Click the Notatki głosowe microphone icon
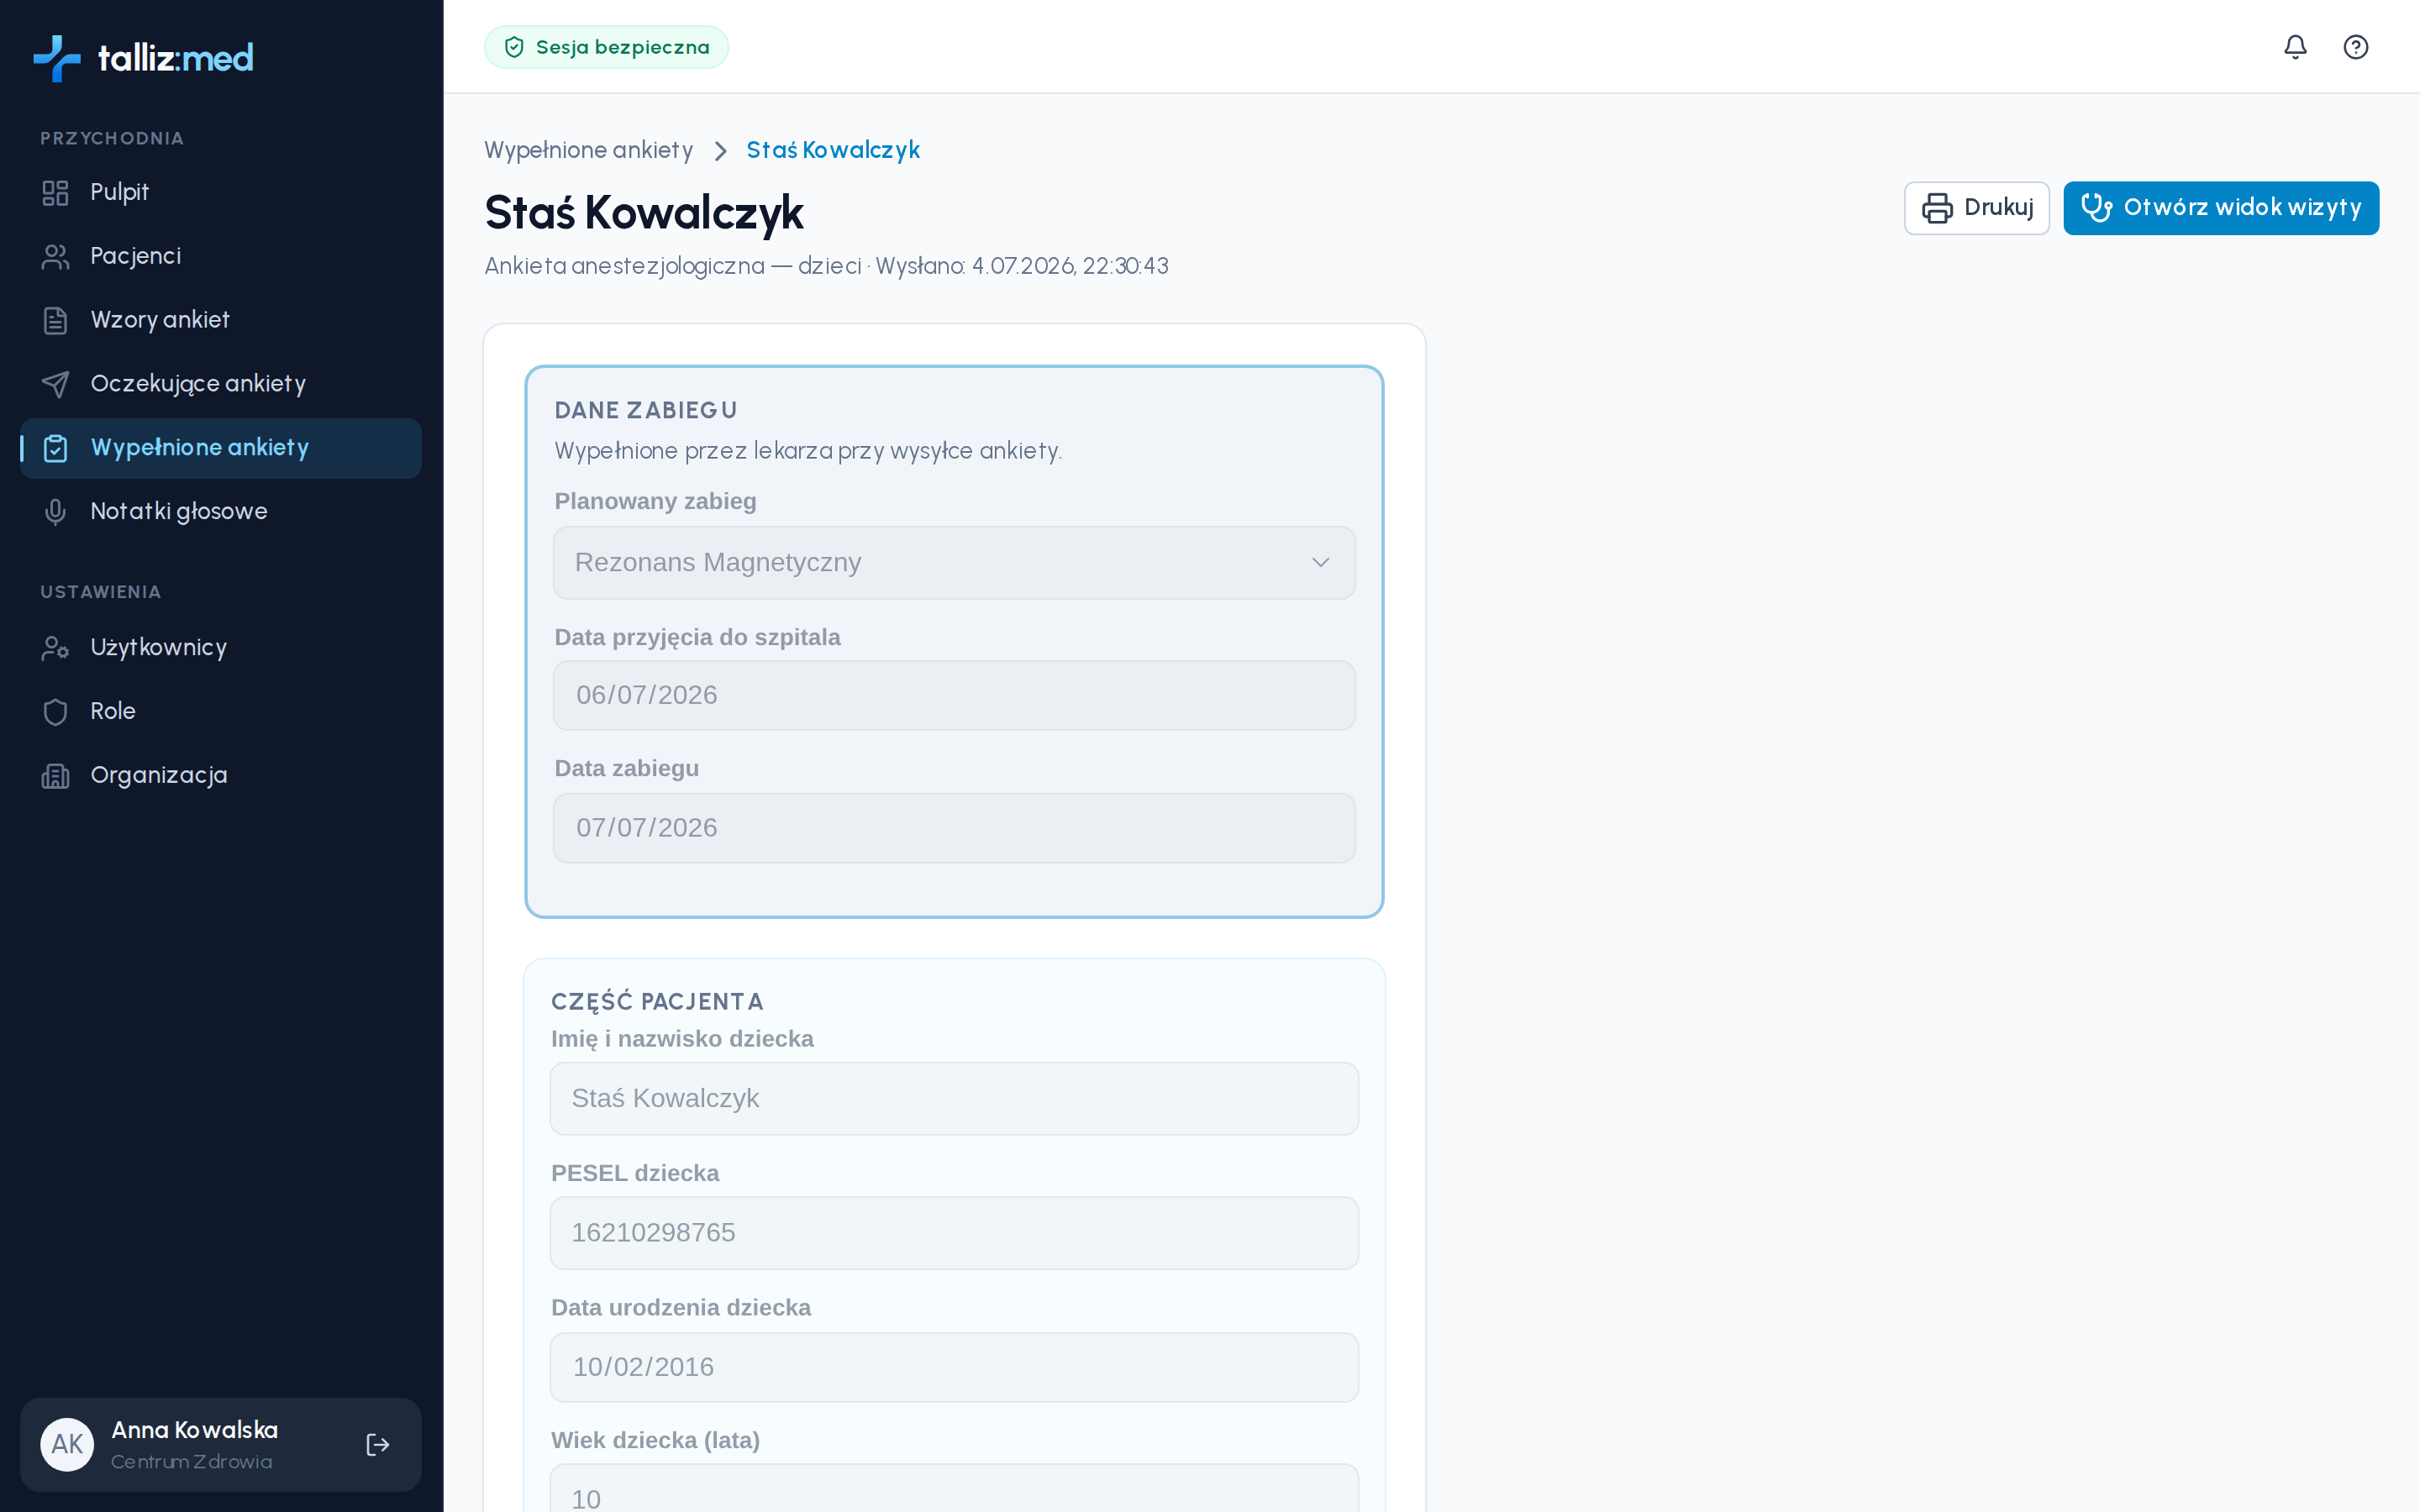2420x1512 pixels. (55, 512)
